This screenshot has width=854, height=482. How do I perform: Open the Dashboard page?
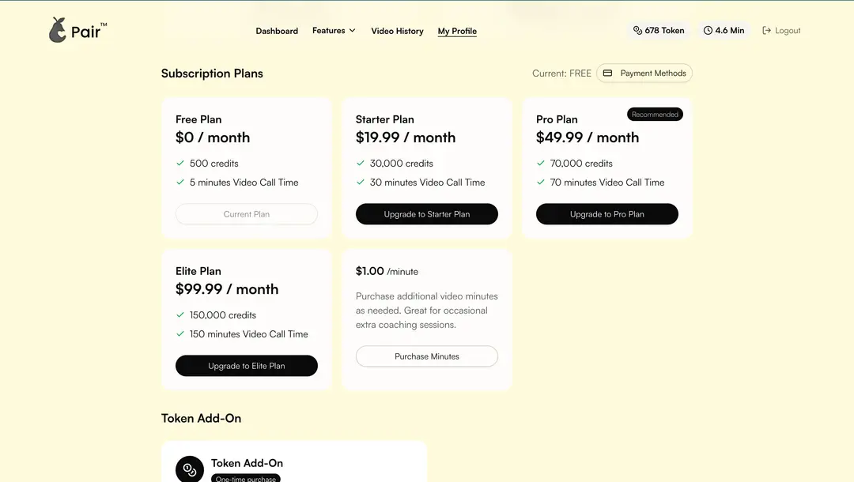pyautogui.click(x=277, y=31)
